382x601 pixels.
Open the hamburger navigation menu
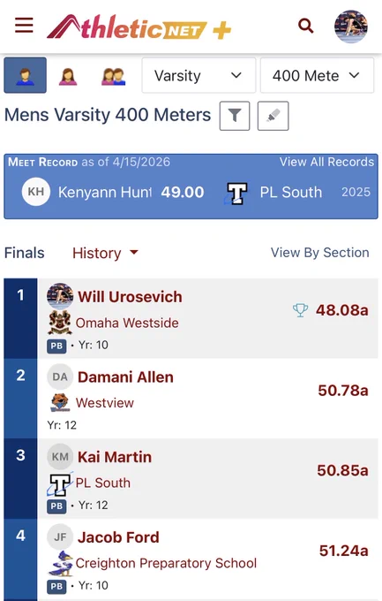pos(24,26)
